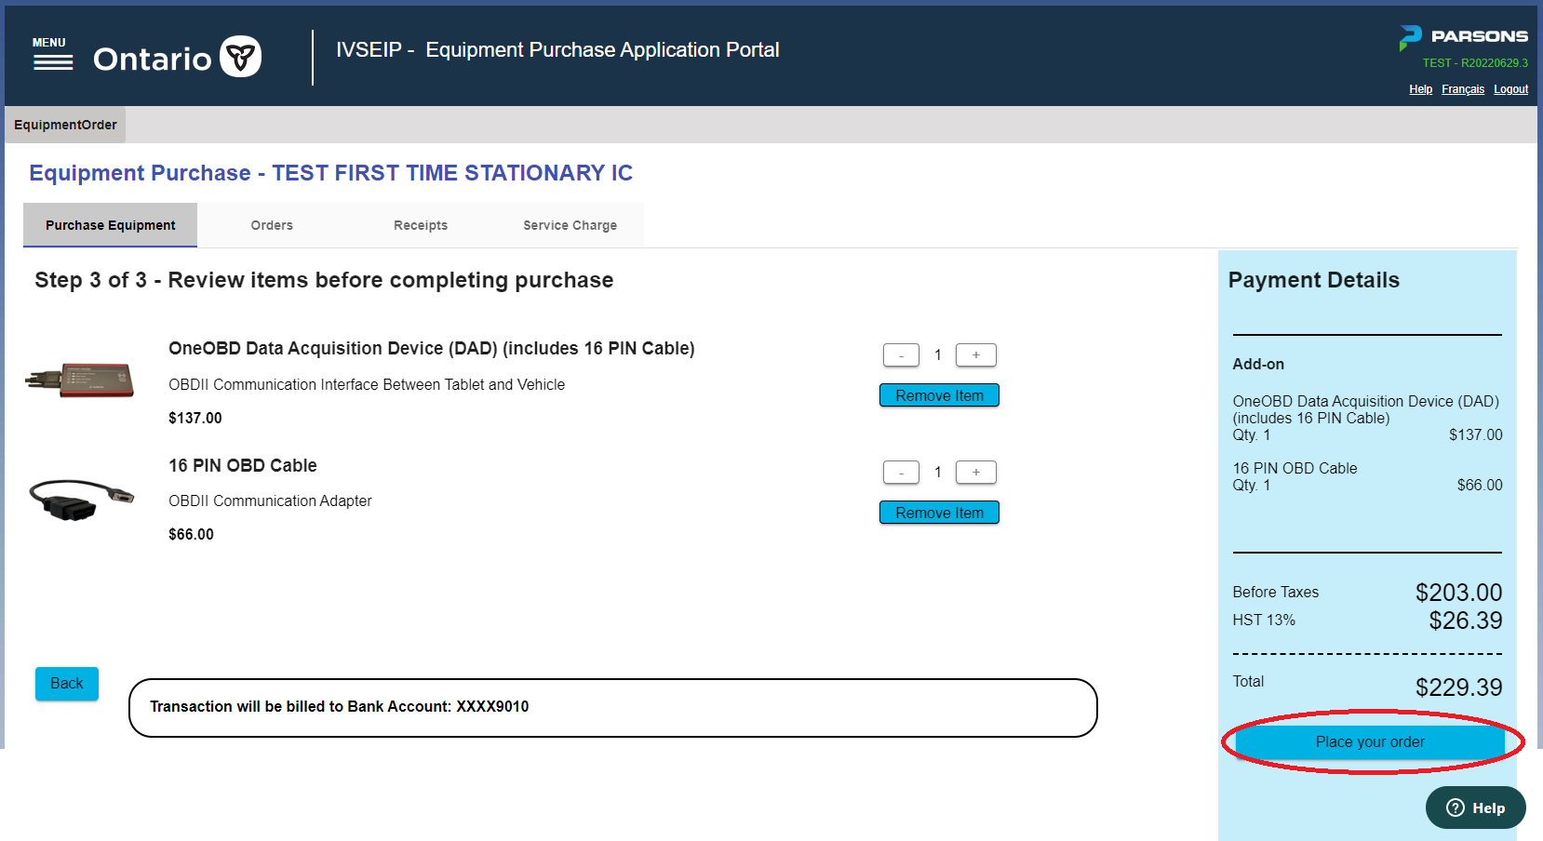Click the IVSEIP portal title
Viewport: 1543px width, 841px height.
tap(557, 50)
